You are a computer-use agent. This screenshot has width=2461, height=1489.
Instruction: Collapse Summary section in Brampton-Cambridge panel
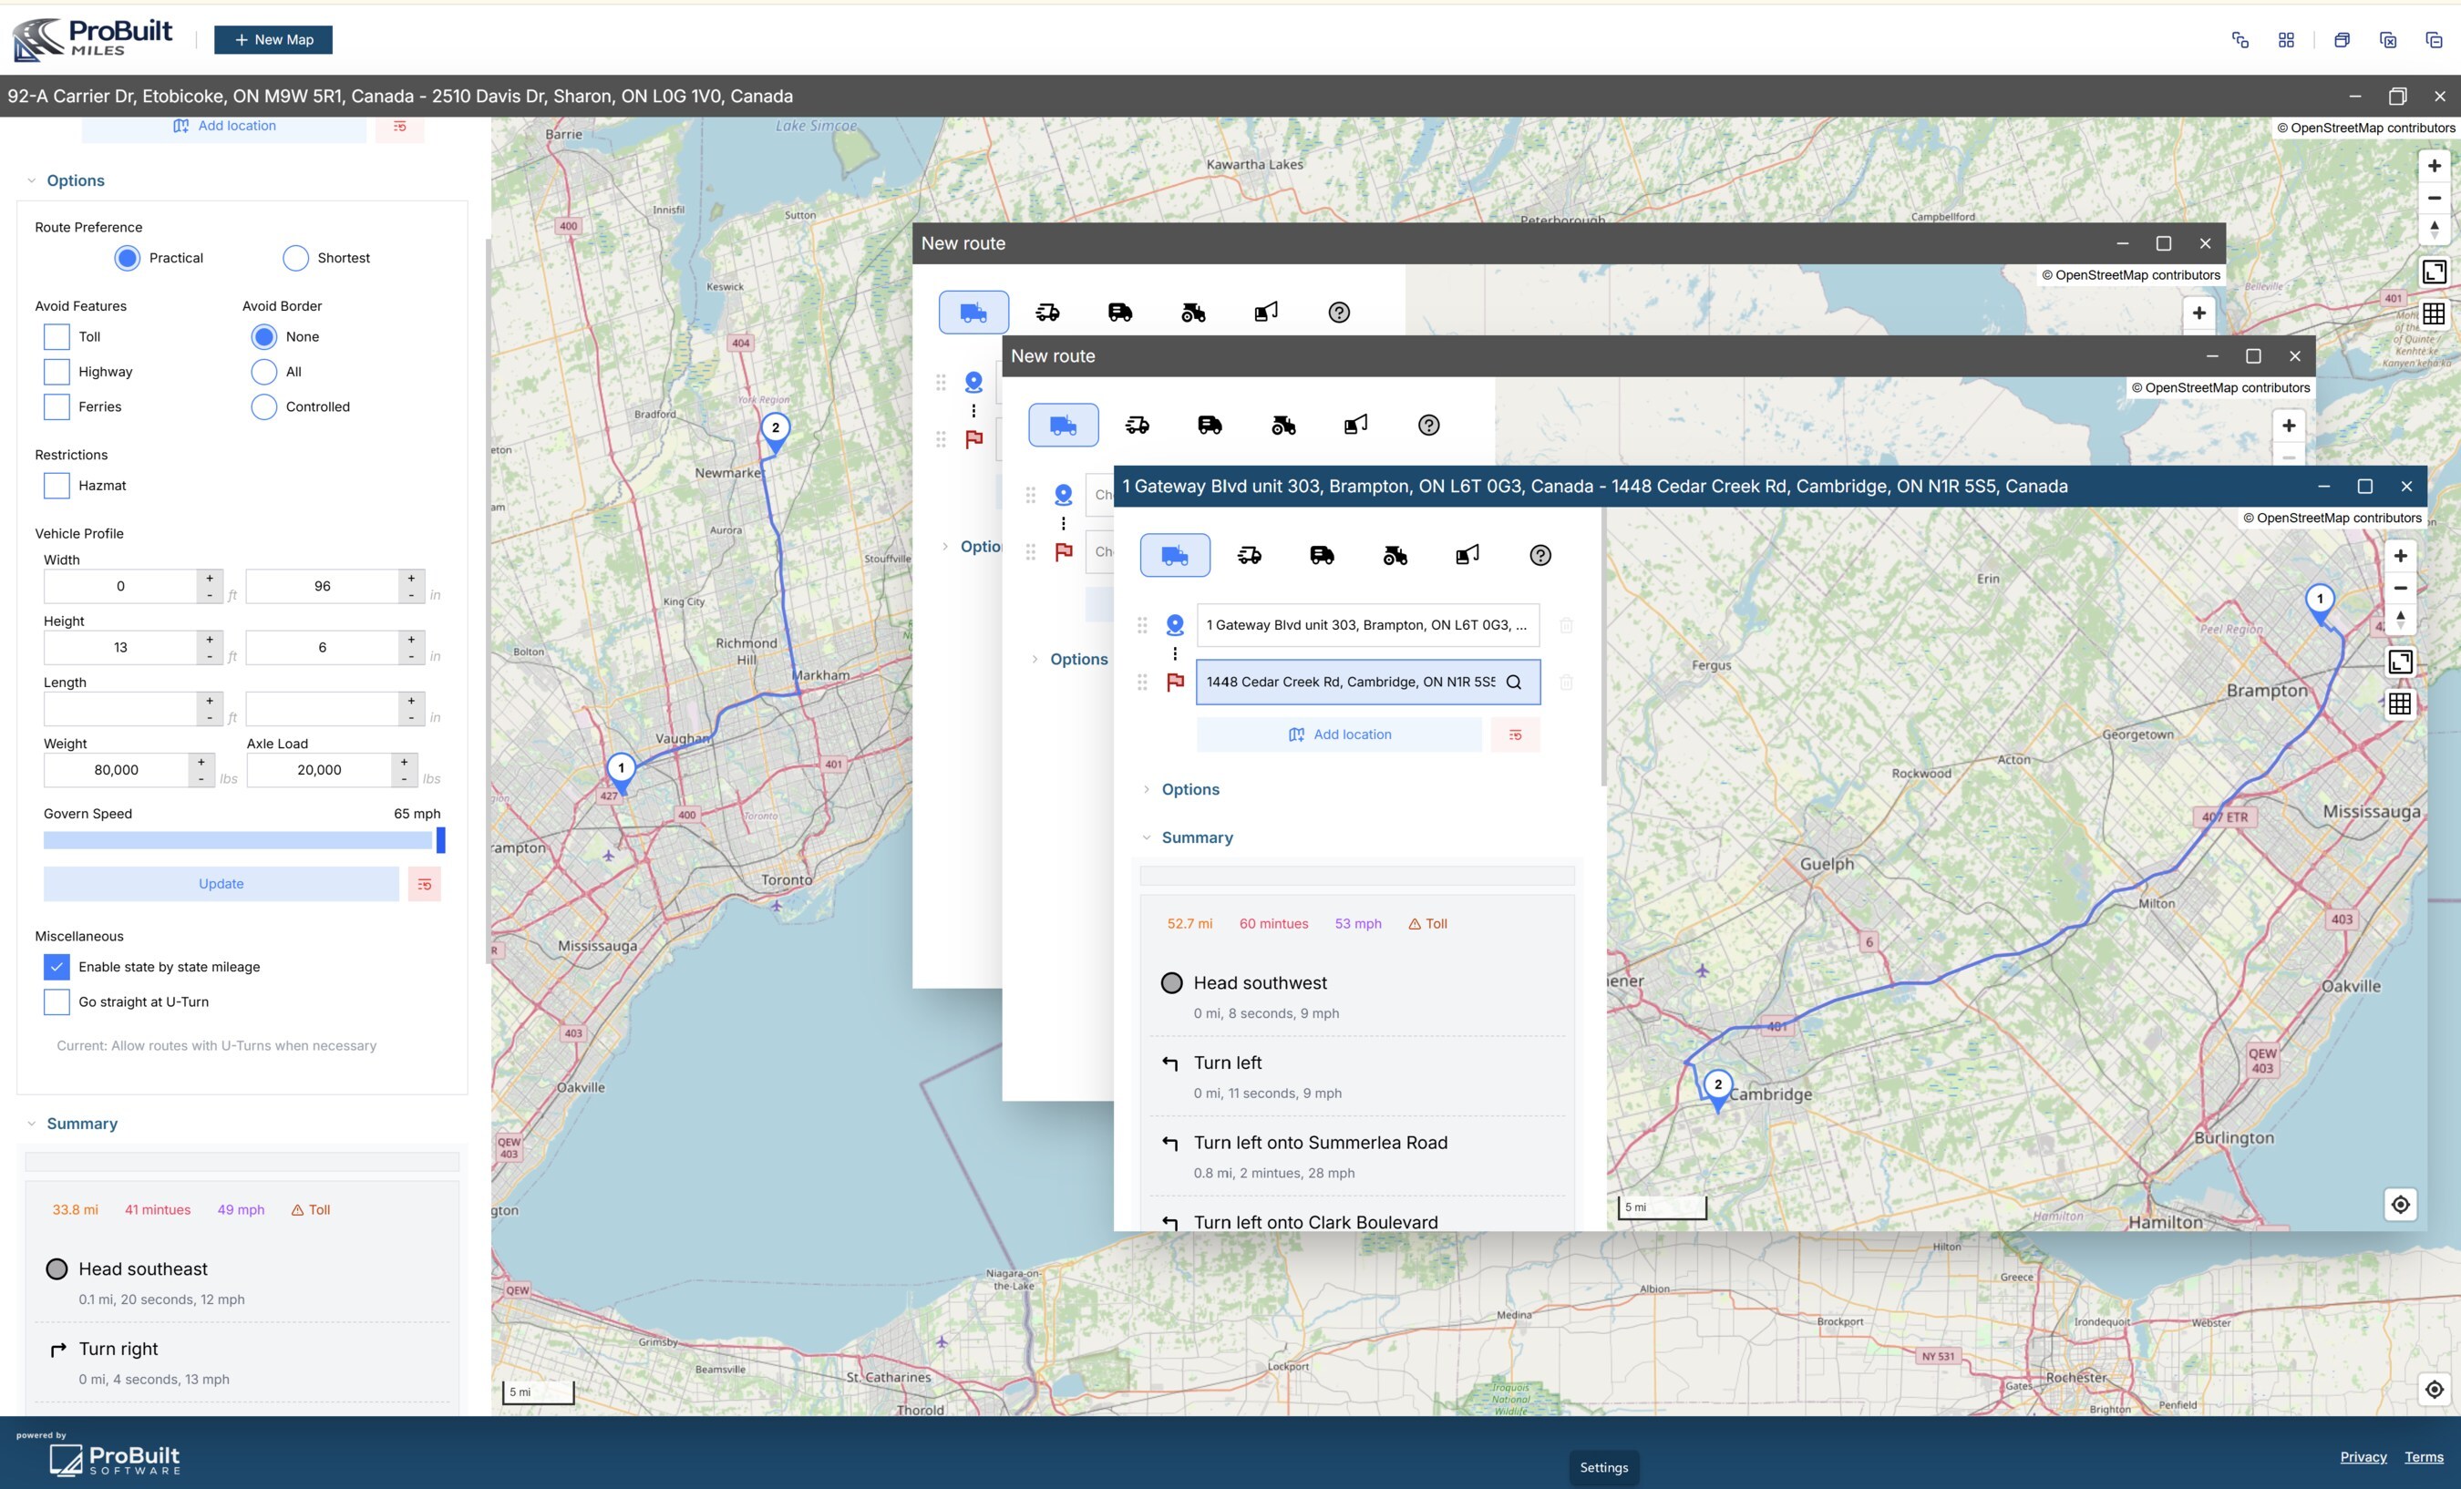point(1197,837)
